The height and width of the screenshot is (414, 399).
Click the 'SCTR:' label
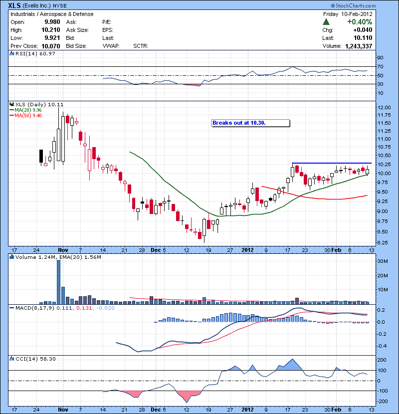click(141, 46)
